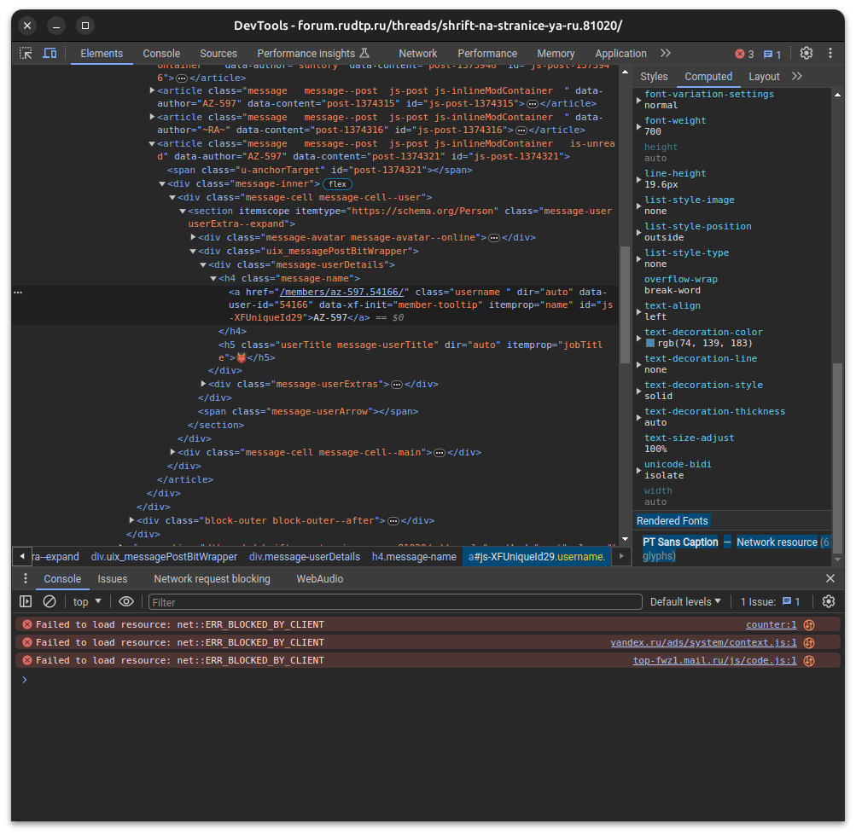Click the blue issues count badge in toolbar
Image resolution: width=856 pixels, height=835 pixels.
click(772, 54)
